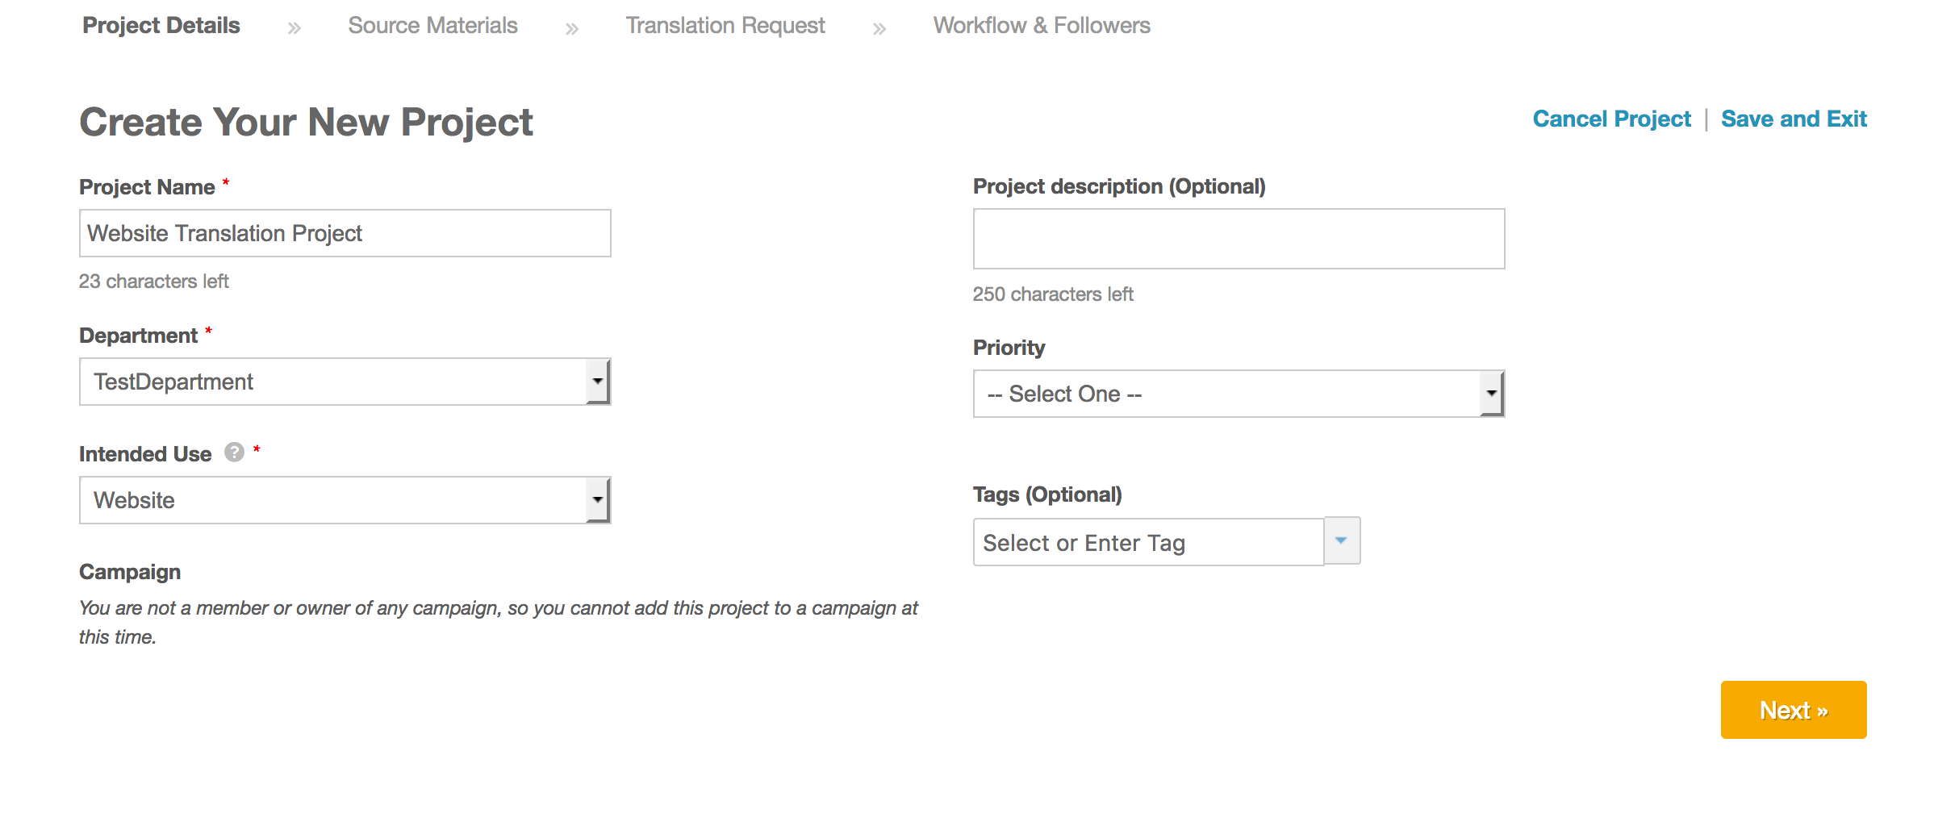Screen dimensions: 1955x826
Task: Click the Select or Enter Tag field
Action: point(1148,543)
